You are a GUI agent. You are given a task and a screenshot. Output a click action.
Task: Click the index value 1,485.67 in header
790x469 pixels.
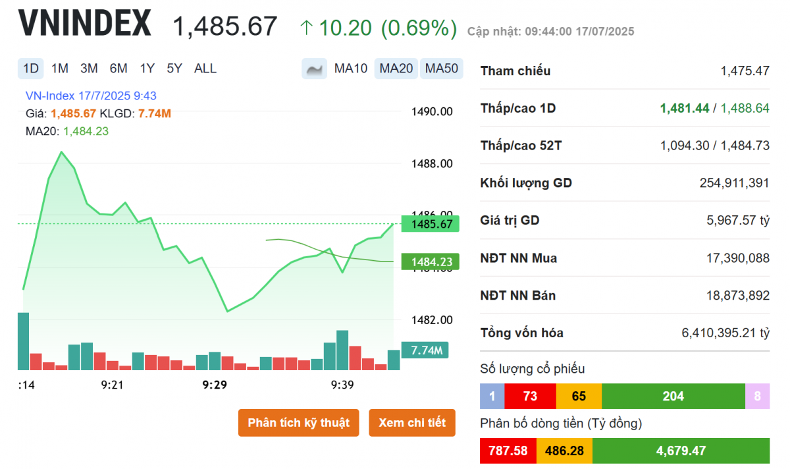(224, 27)
